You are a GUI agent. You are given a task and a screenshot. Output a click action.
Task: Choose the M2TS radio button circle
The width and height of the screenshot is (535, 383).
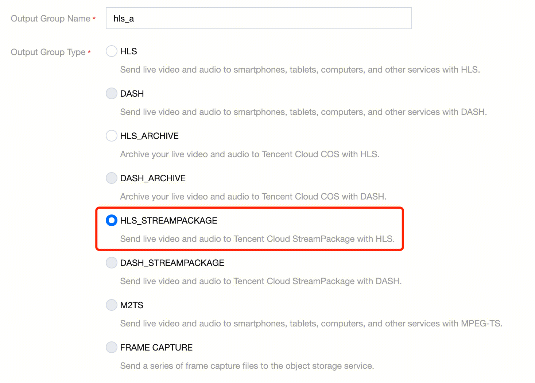tap(112, 305)
